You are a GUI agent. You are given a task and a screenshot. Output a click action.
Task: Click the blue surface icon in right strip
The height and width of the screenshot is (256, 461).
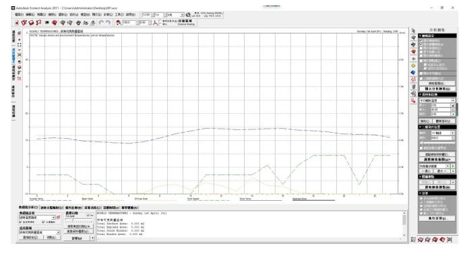point(413,73)
